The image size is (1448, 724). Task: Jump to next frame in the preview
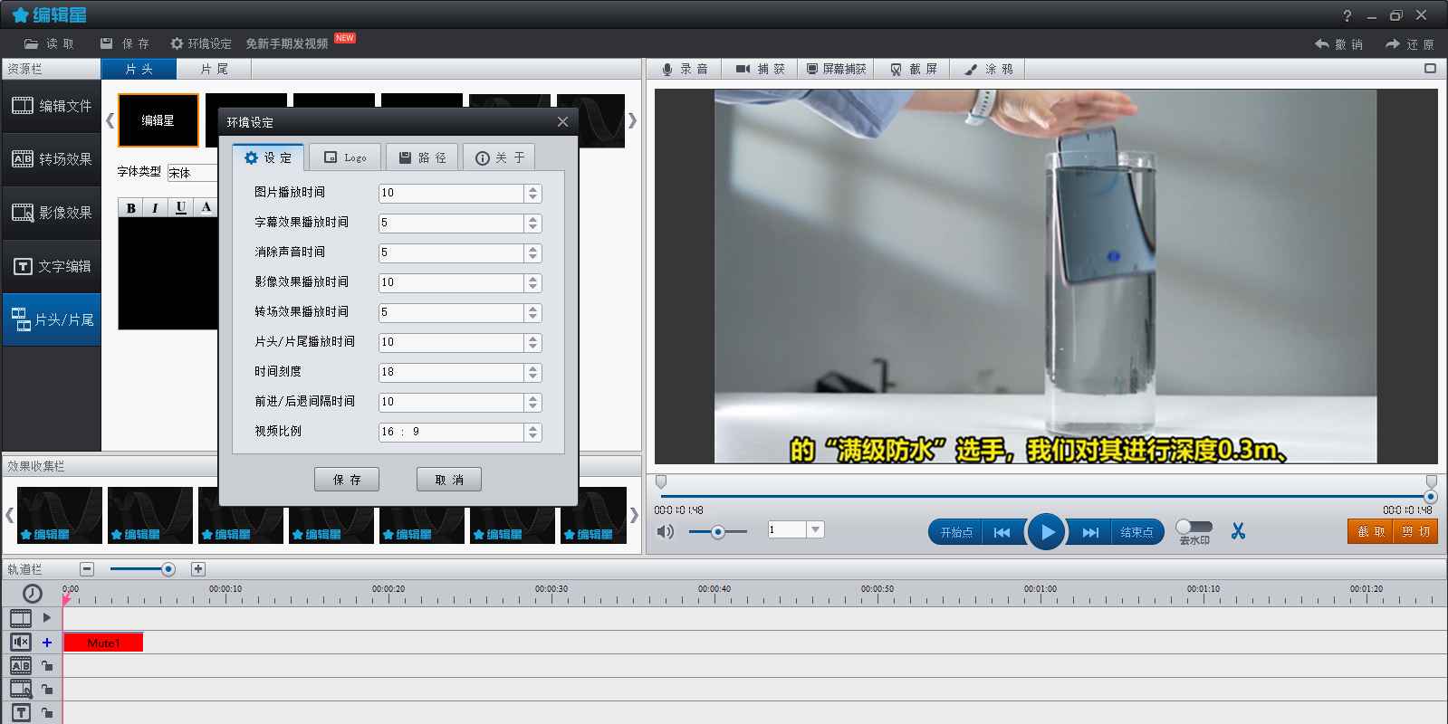pyautogui.click(x=1090, y=532)
